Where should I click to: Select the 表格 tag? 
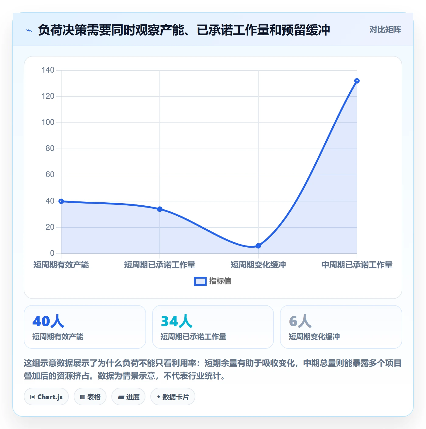pyautogui.click(x=90, y=397)
